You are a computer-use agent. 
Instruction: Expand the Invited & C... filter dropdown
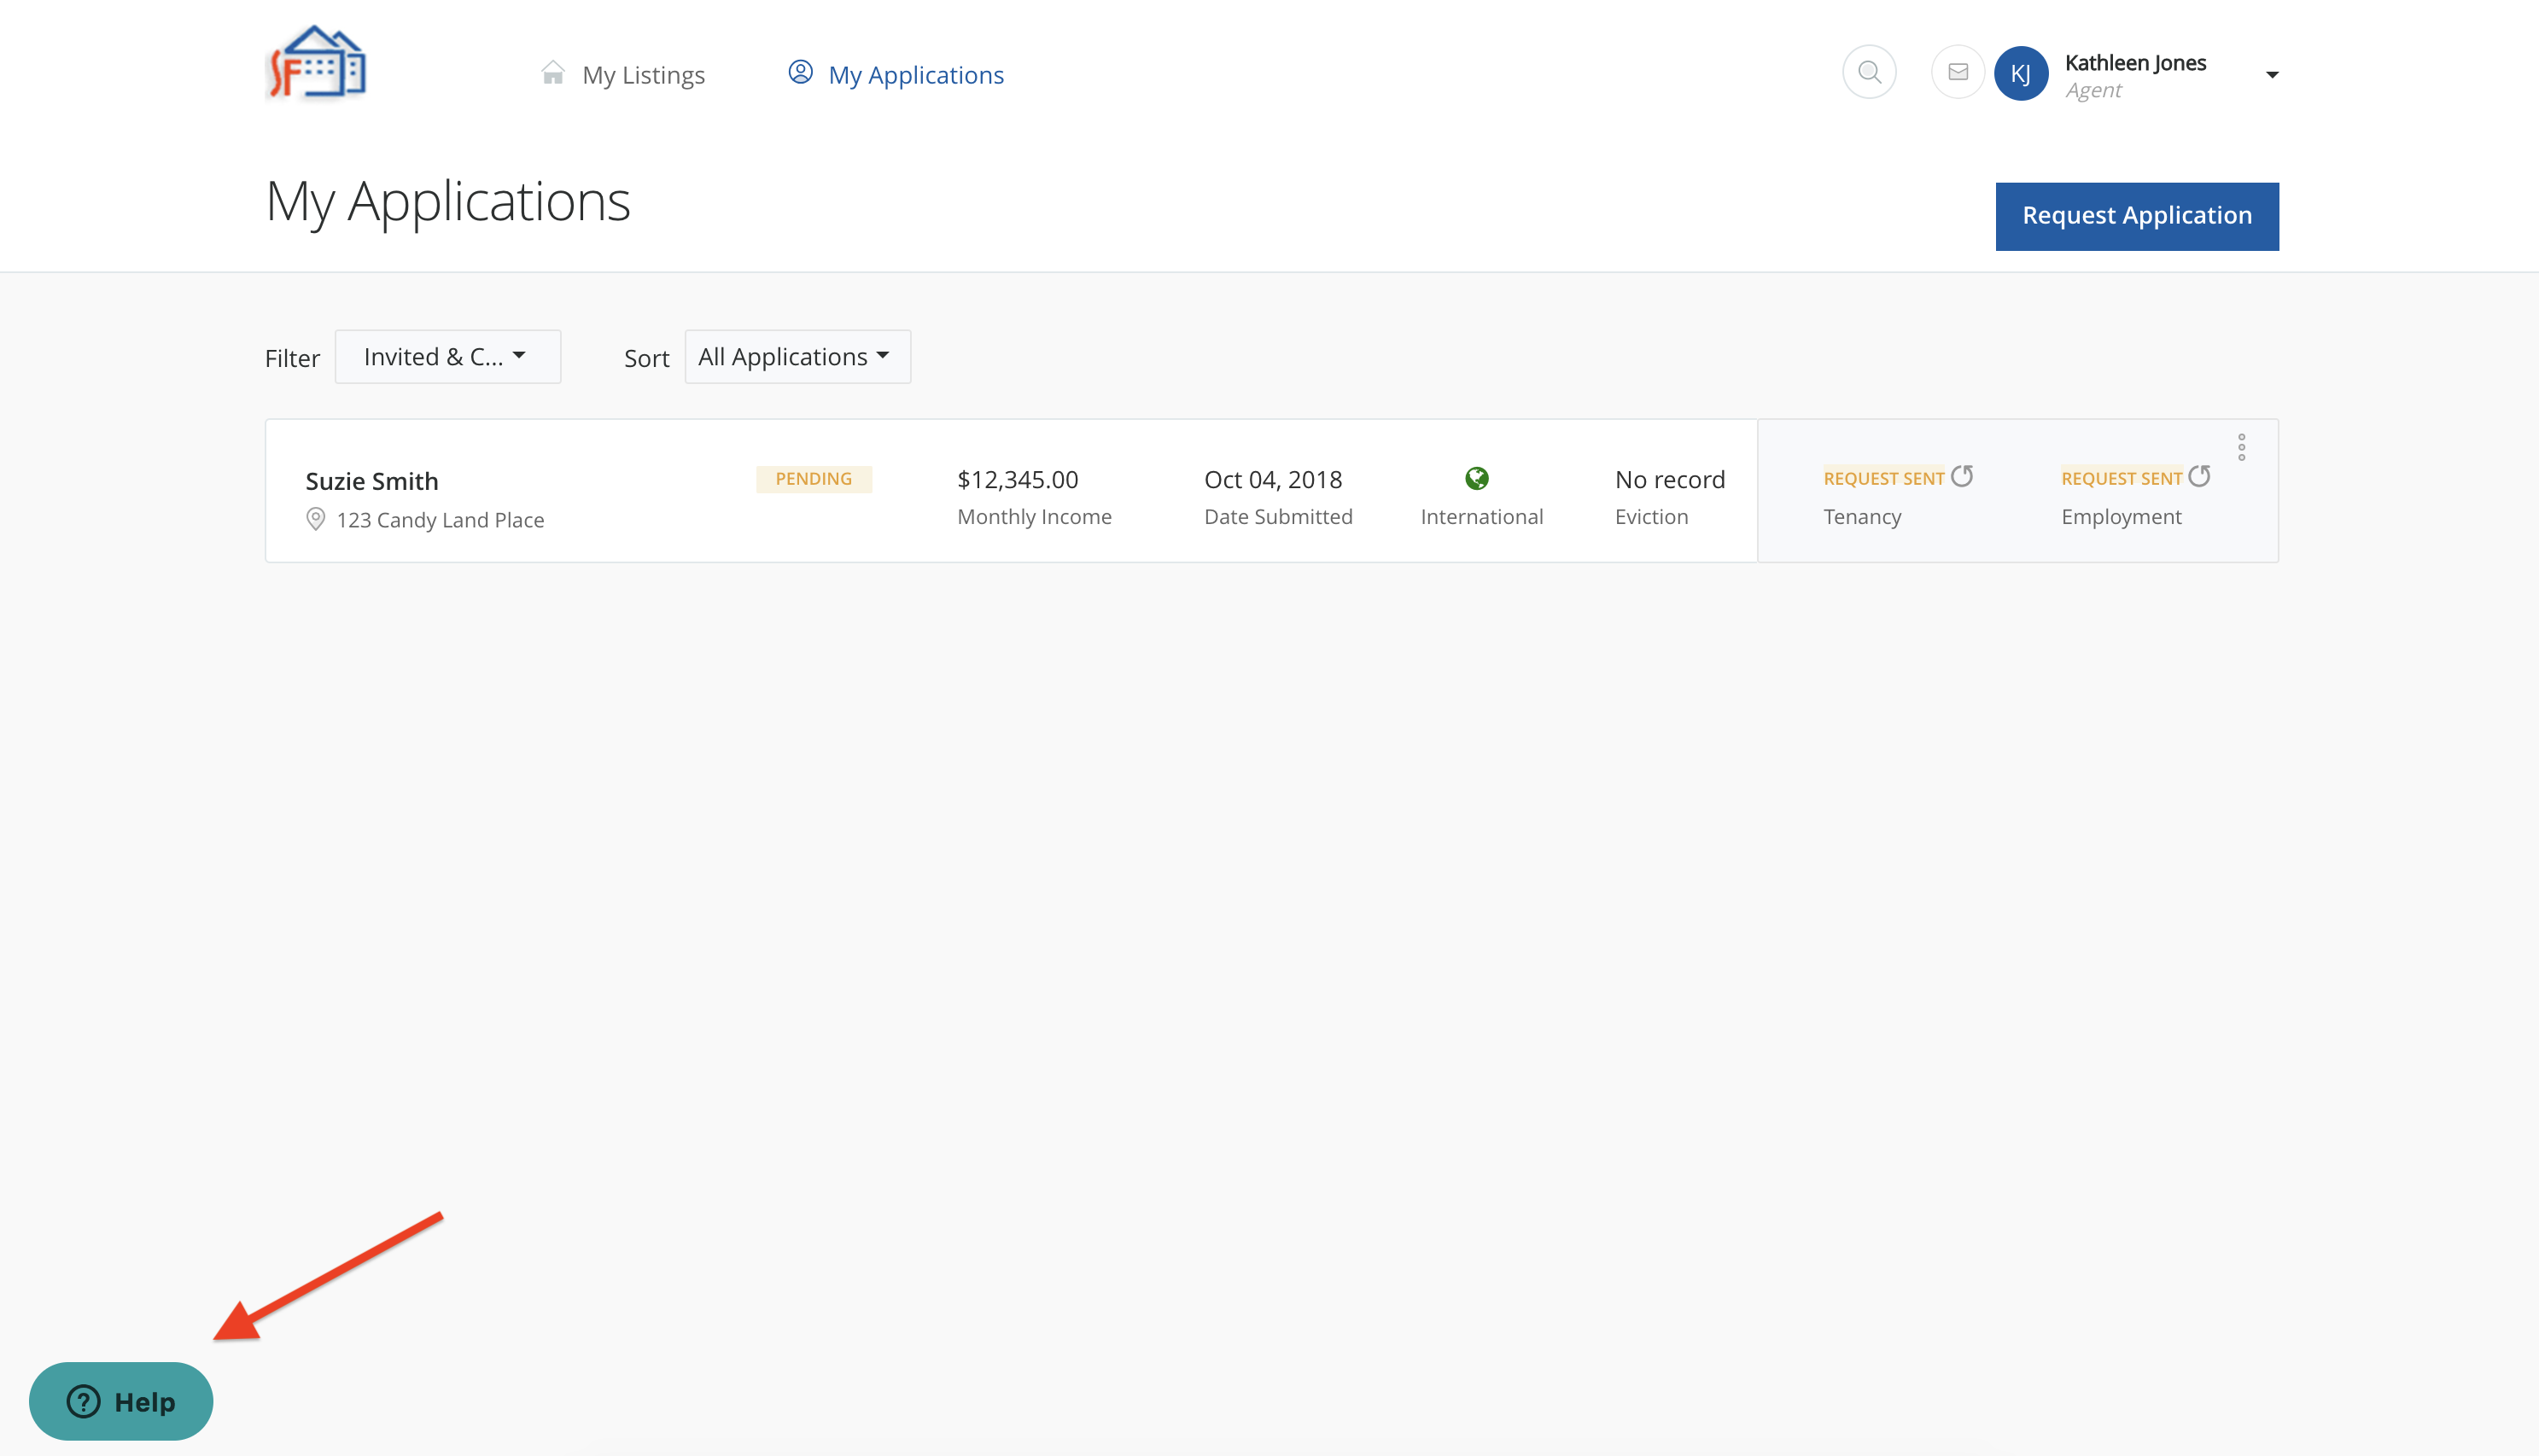coord(447,357)
